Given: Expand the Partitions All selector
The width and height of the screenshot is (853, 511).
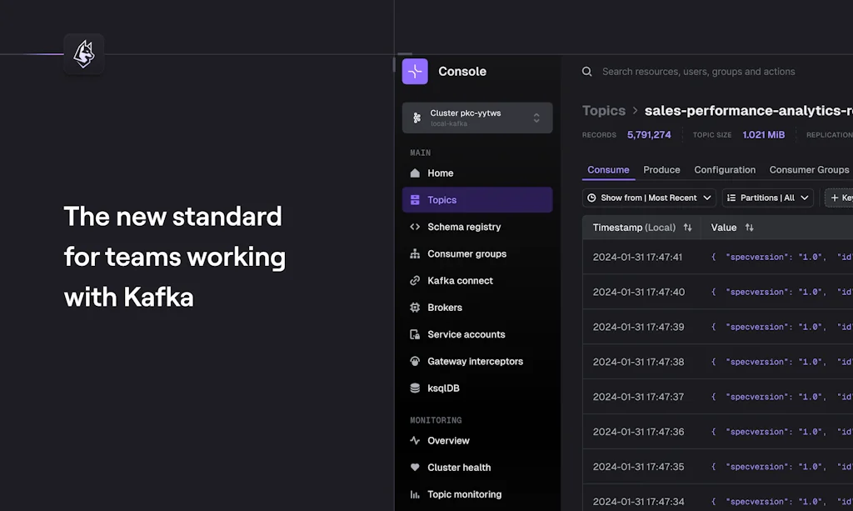Looking at the screenshot, I should [x=767, y=198].
